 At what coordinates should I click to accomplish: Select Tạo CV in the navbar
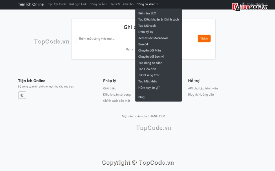pos(115,4)
